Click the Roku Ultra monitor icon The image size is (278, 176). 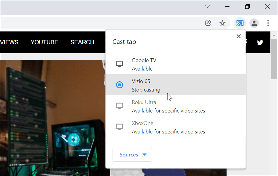120,106
